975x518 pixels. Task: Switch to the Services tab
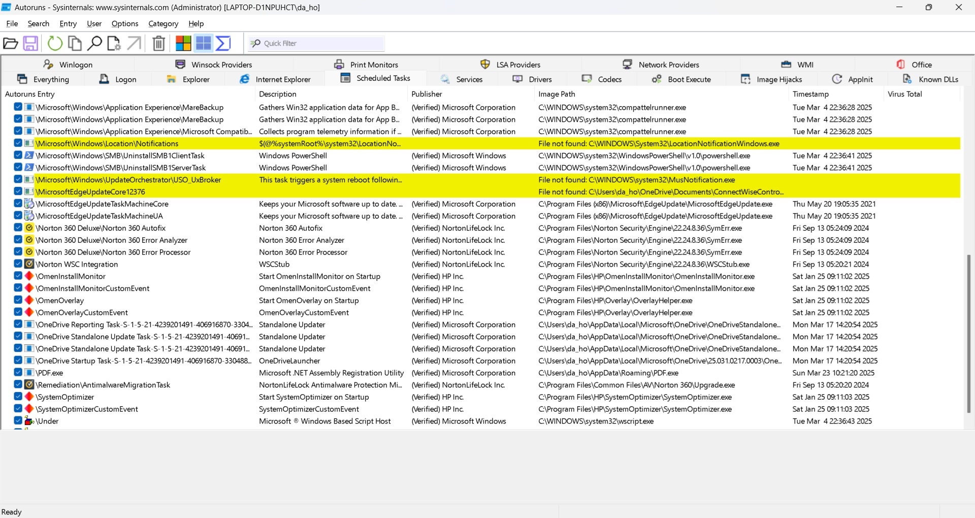pyautogui.click(x=462, y=79)
